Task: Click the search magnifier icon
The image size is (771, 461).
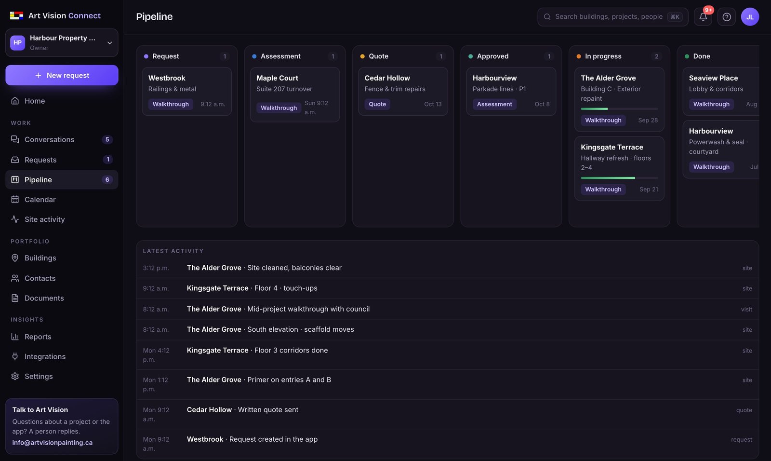Action: tap(547, 17)
